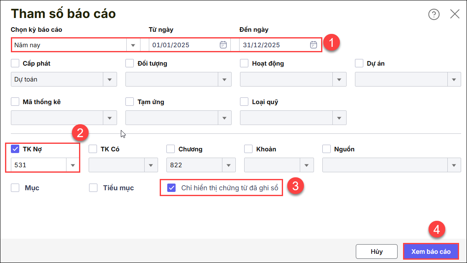Open the Nguồn dropdown arrow

454,165
